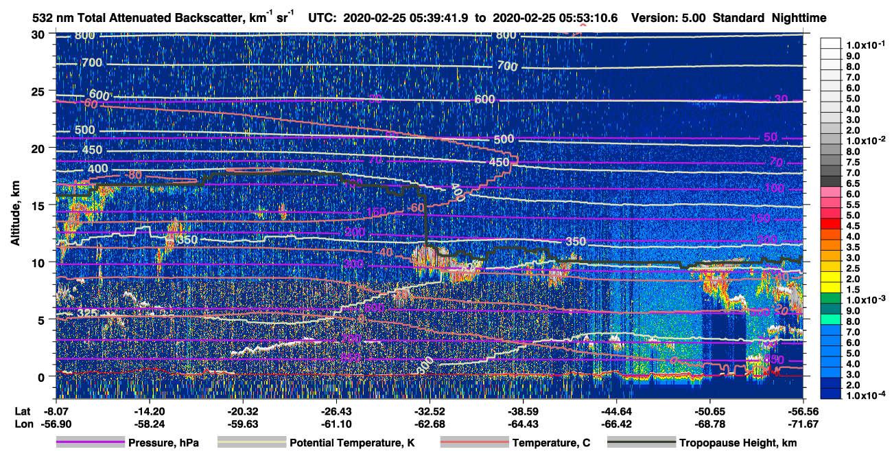
Task: Click the 'Version: 5.00' label
Action: [x=670, y=19]
